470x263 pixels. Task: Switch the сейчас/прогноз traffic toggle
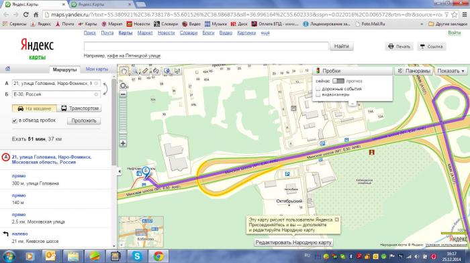[338, 81]
